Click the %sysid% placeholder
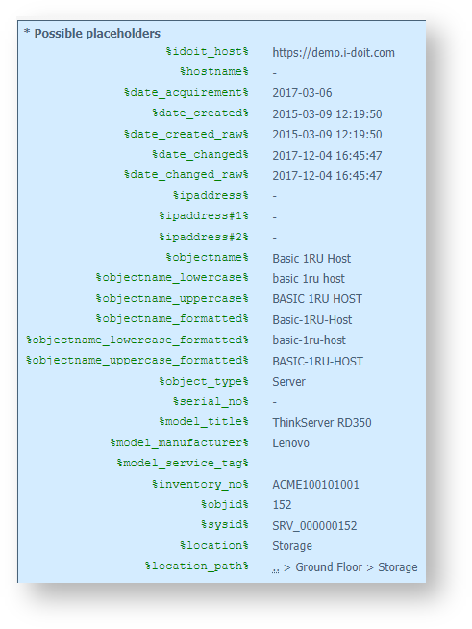Screen dimensions: 472x629 pos(225,525)
